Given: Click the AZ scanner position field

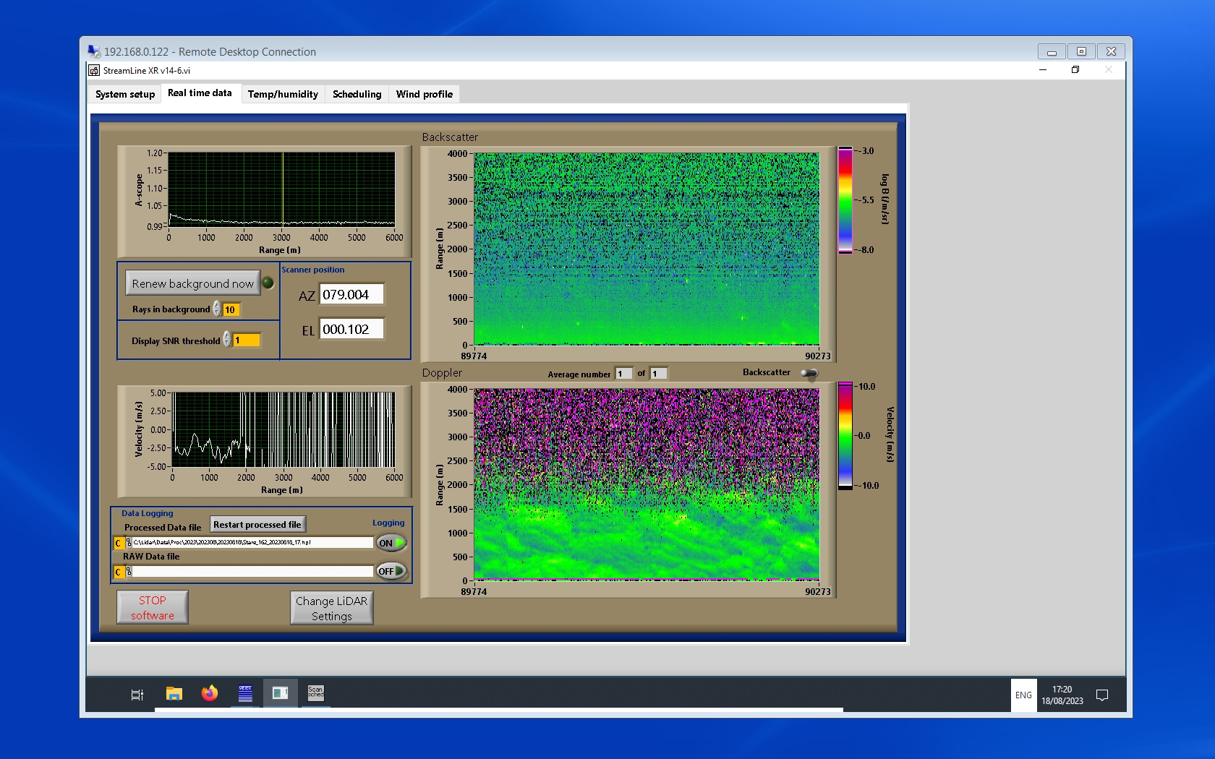Looking at the screenshot, I should pyautogui.click(x=351, y=295).
